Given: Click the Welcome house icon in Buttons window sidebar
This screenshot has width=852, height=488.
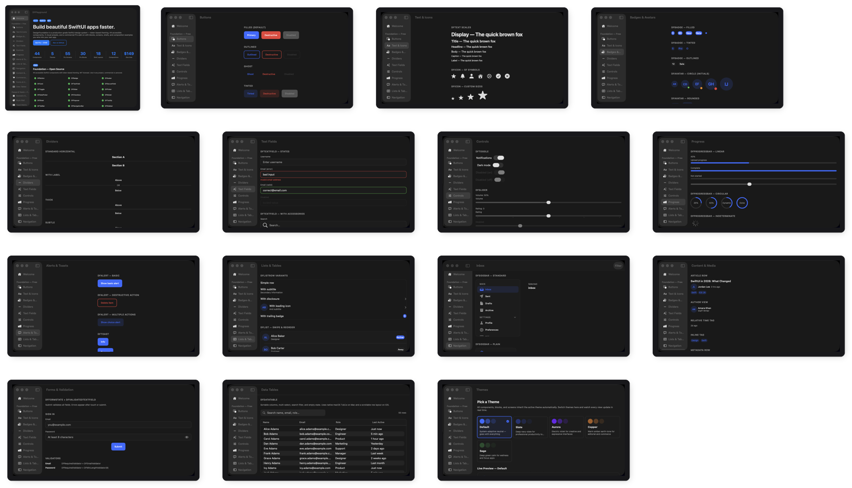Looking at the screenshot, I should point(173,26).
